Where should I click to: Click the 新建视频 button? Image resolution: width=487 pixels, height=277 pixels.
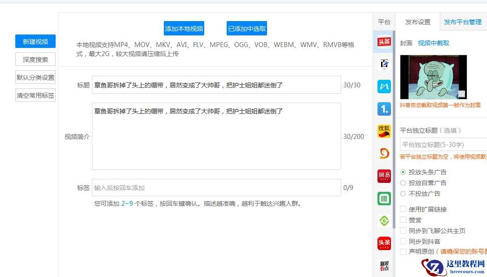pyautogui.click(x=35, y=41)
